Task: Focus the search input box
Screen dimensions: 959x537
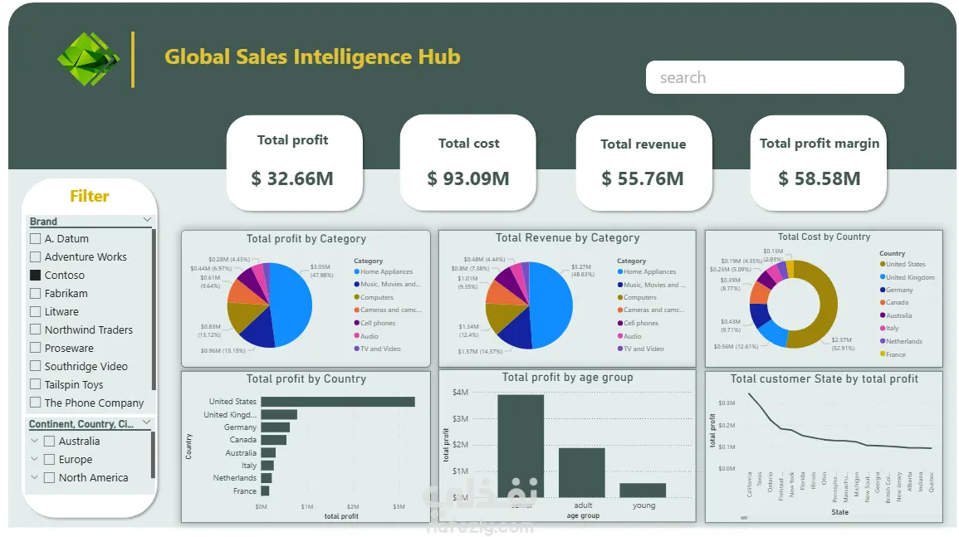Action: pyautogui.click(x=775, y=77)
